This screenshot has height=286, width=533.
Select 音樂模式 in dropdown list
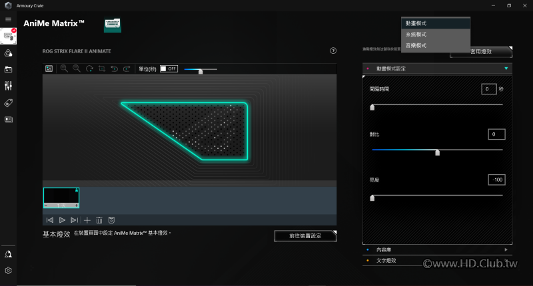(436, 45)
